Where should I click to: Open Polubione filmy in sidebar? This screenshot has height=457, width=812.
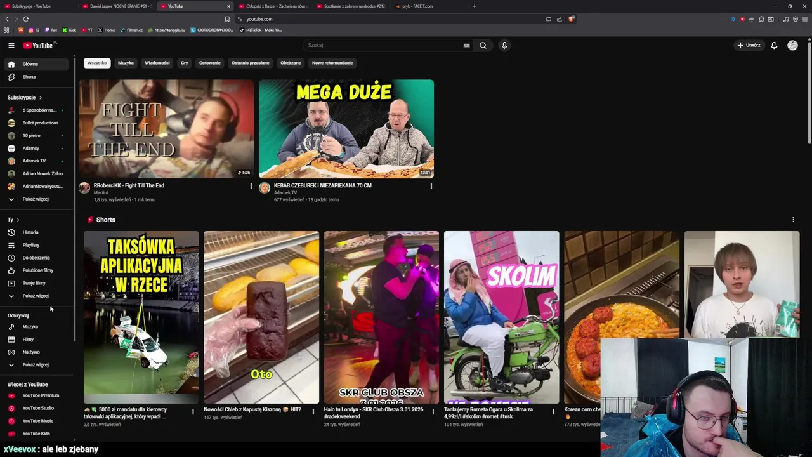(x=36, y=270)
